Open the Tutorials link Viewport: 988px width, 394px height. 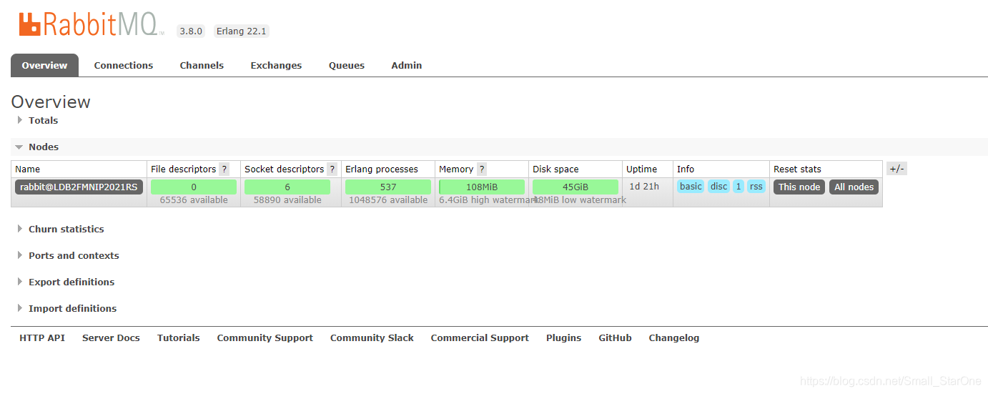tap(179, 338)
